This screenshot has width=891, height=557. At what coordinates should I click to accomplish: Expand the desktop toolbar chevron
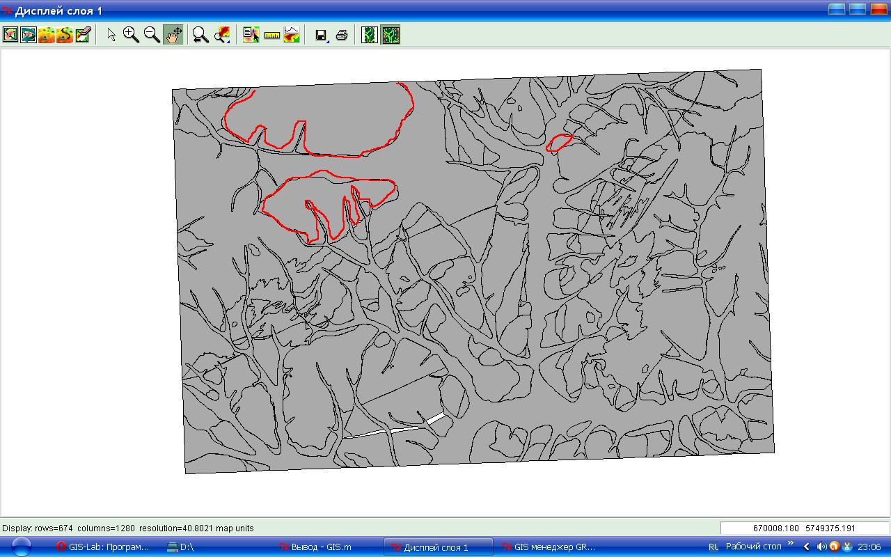point(791,544)
